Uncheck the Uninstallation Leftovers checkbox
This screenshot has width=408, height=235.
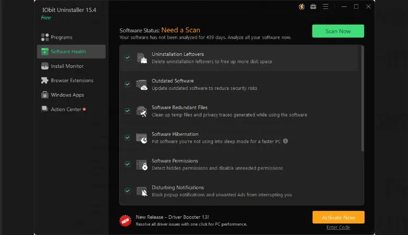pos(128,57)
